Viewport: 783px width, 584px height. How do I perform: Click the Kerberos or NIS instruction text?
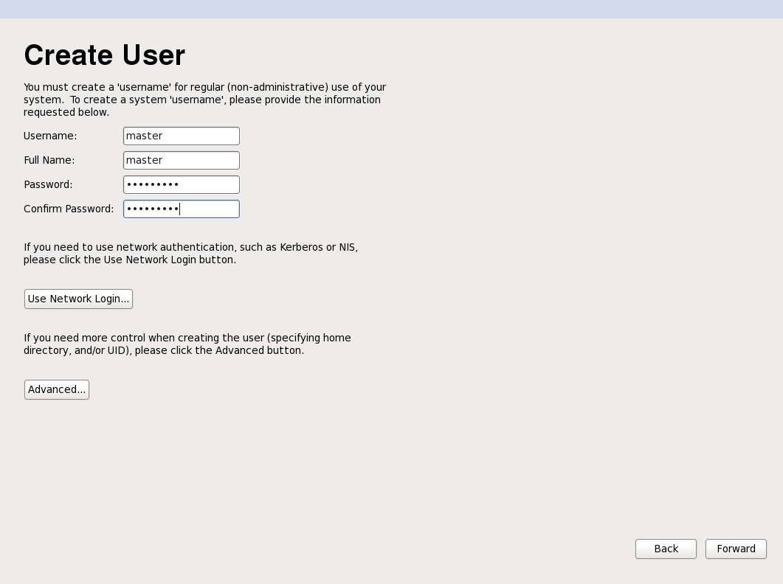click(190, 254)
